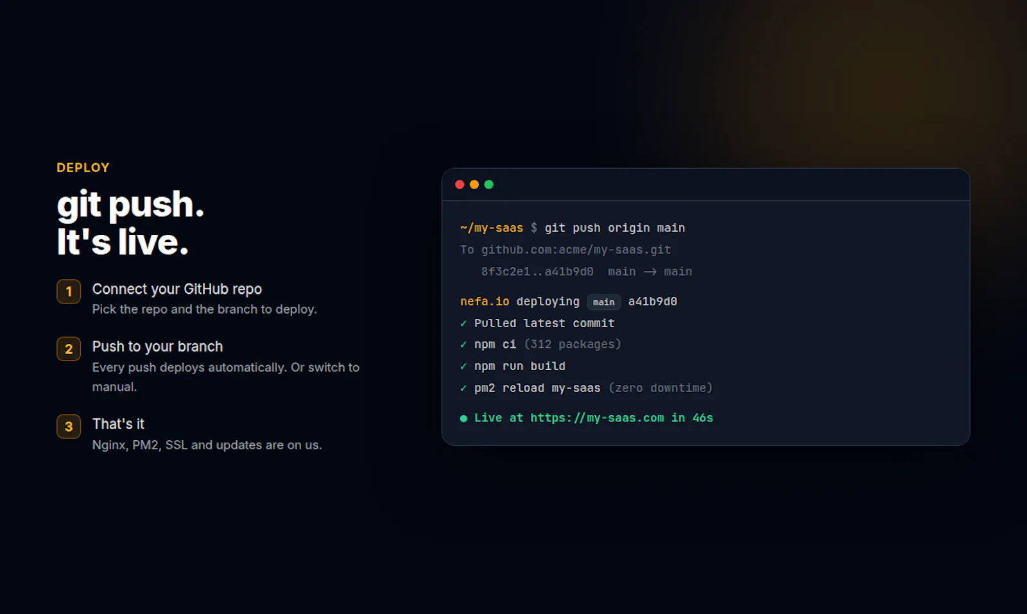Click the checkmark beside "Pulled latest commit"
The width and height of the screenshot is (1027, 614).
pyautogui.click(x=463, y=323)
